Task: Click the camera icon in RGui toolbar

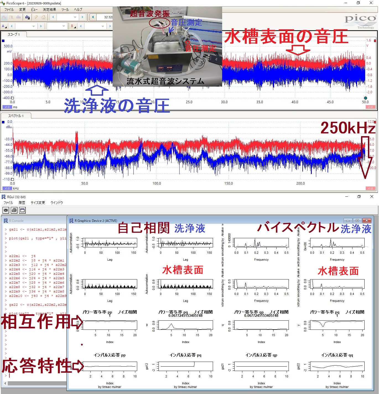Action: click(6, 210)
